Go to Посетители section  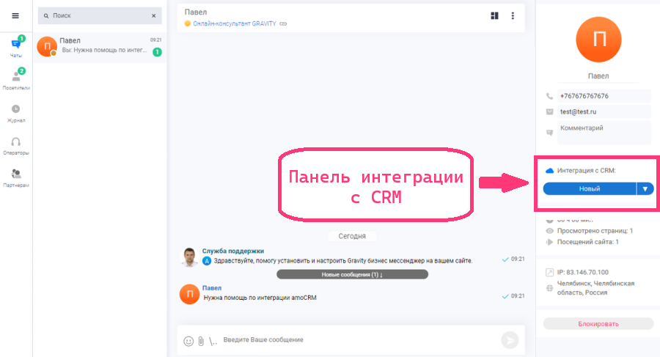point(15,79)
